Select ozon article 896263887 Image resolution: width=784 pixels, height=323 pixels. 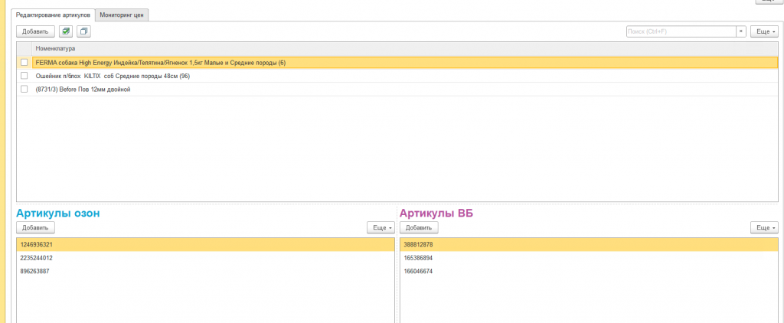(205, 271)
